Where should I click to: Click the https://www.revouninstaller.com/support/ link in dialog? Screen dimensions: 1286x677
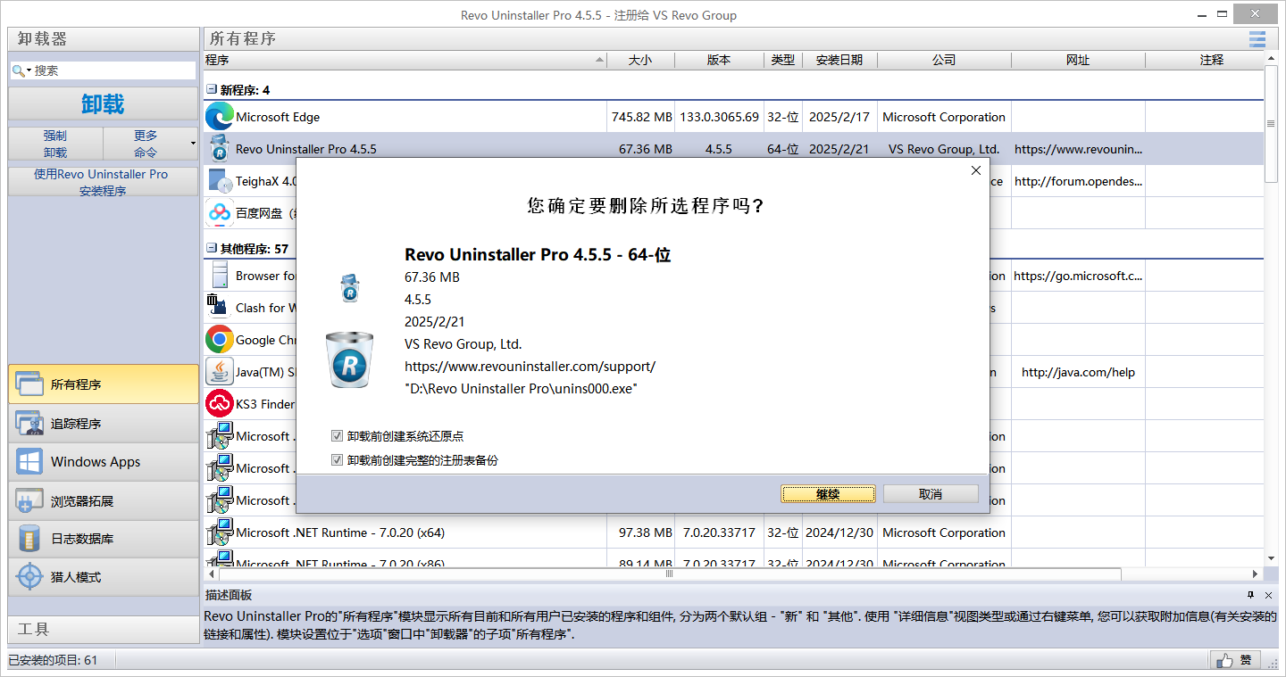pos(530,367)
